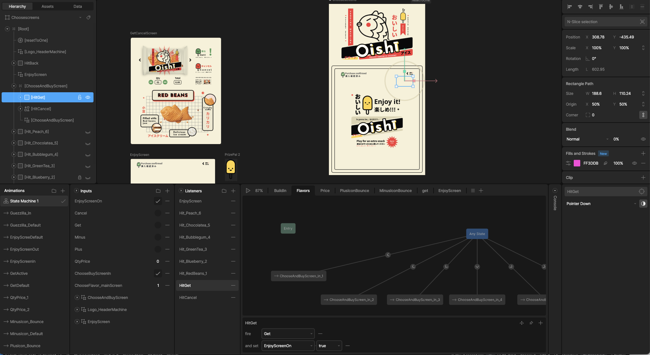Add a new Clip
The height and width of the screenshot is (355, 650).
(643, 177)
